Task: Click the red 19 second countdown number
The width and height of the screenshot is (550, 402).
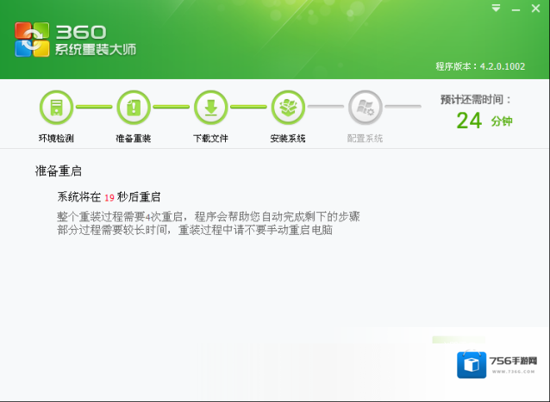Action: tap(109, 197)
